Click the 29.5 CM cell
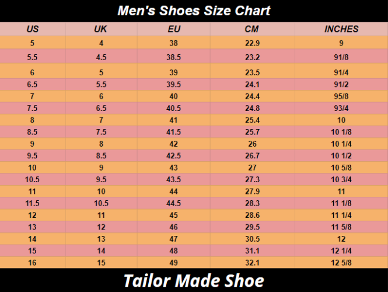 coord(252,227)
